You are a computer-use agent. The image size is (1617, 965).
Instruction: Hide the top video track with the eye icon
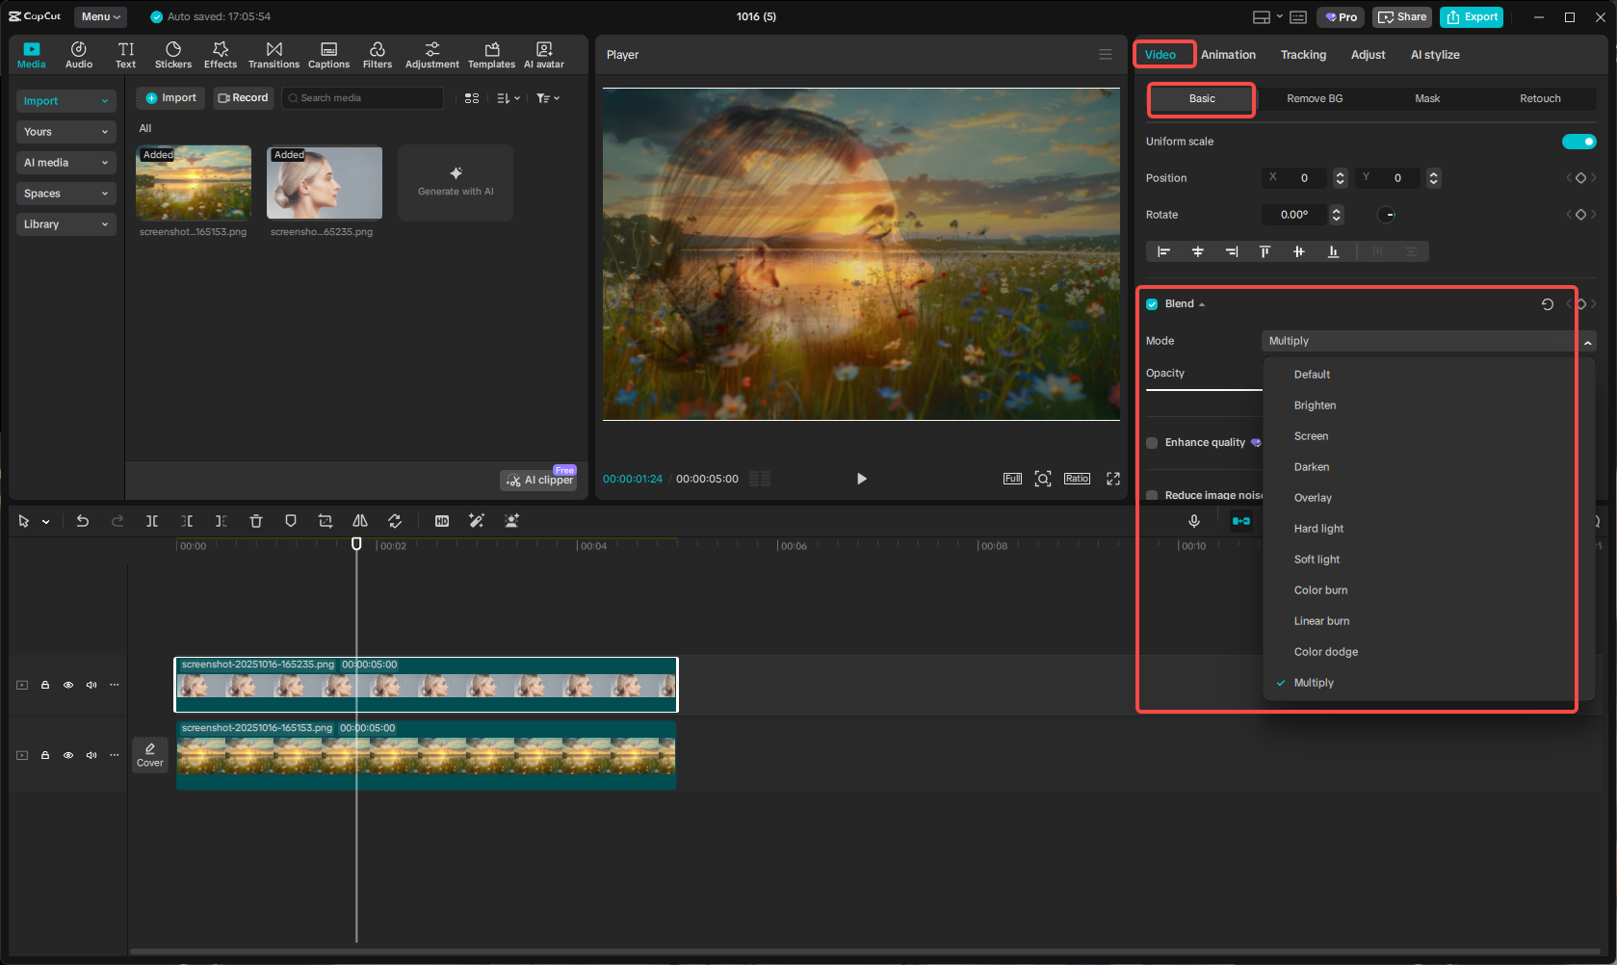tap(67, 685)
